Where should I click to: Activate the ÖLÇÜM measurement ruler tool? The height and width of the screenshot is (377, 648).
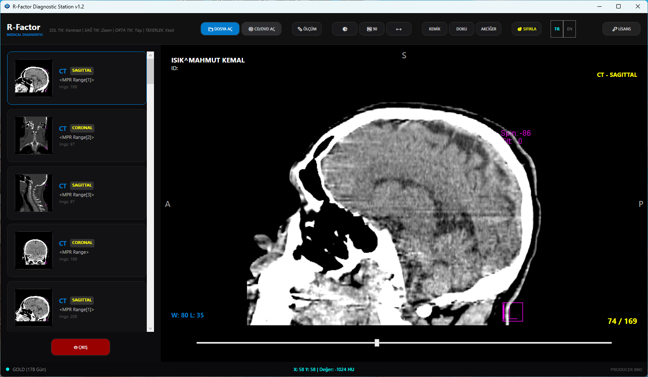click(x=307, y=29)
